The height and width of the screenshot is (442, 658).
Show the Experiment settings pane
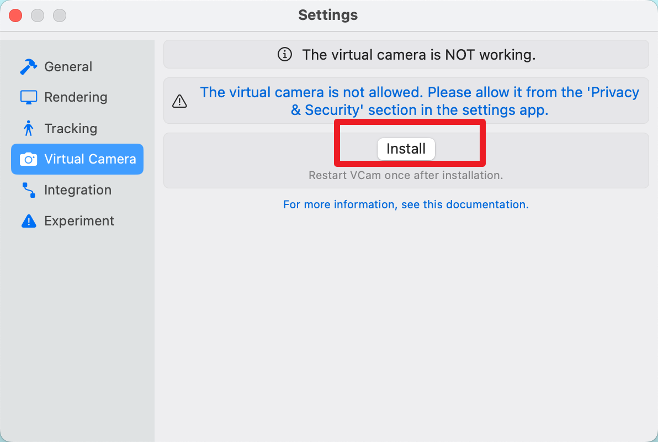79,221
